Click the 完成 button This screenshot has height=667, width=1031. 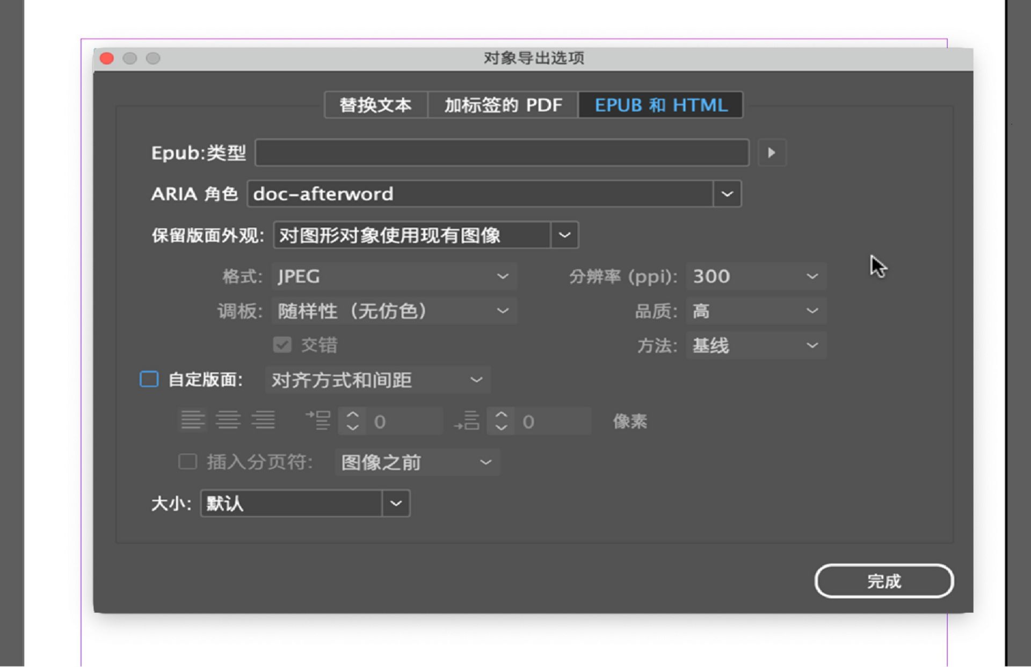coord(883,581)
